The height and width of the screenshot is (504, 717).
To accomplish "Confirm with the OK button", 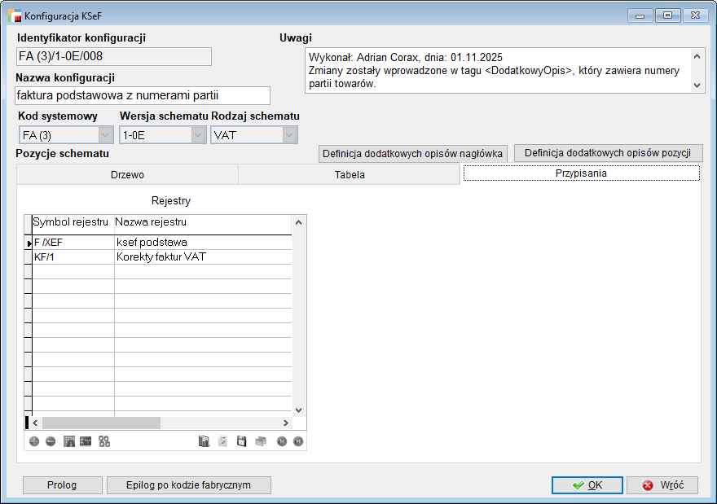I will [x=587, y=484].
